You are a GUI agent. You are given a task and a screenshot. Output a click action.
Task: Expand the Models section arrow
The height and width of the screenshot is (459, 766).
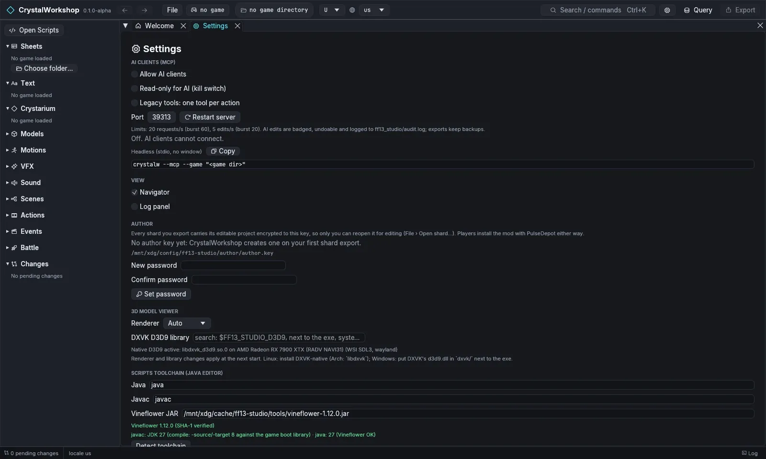[x=8, y=134]
